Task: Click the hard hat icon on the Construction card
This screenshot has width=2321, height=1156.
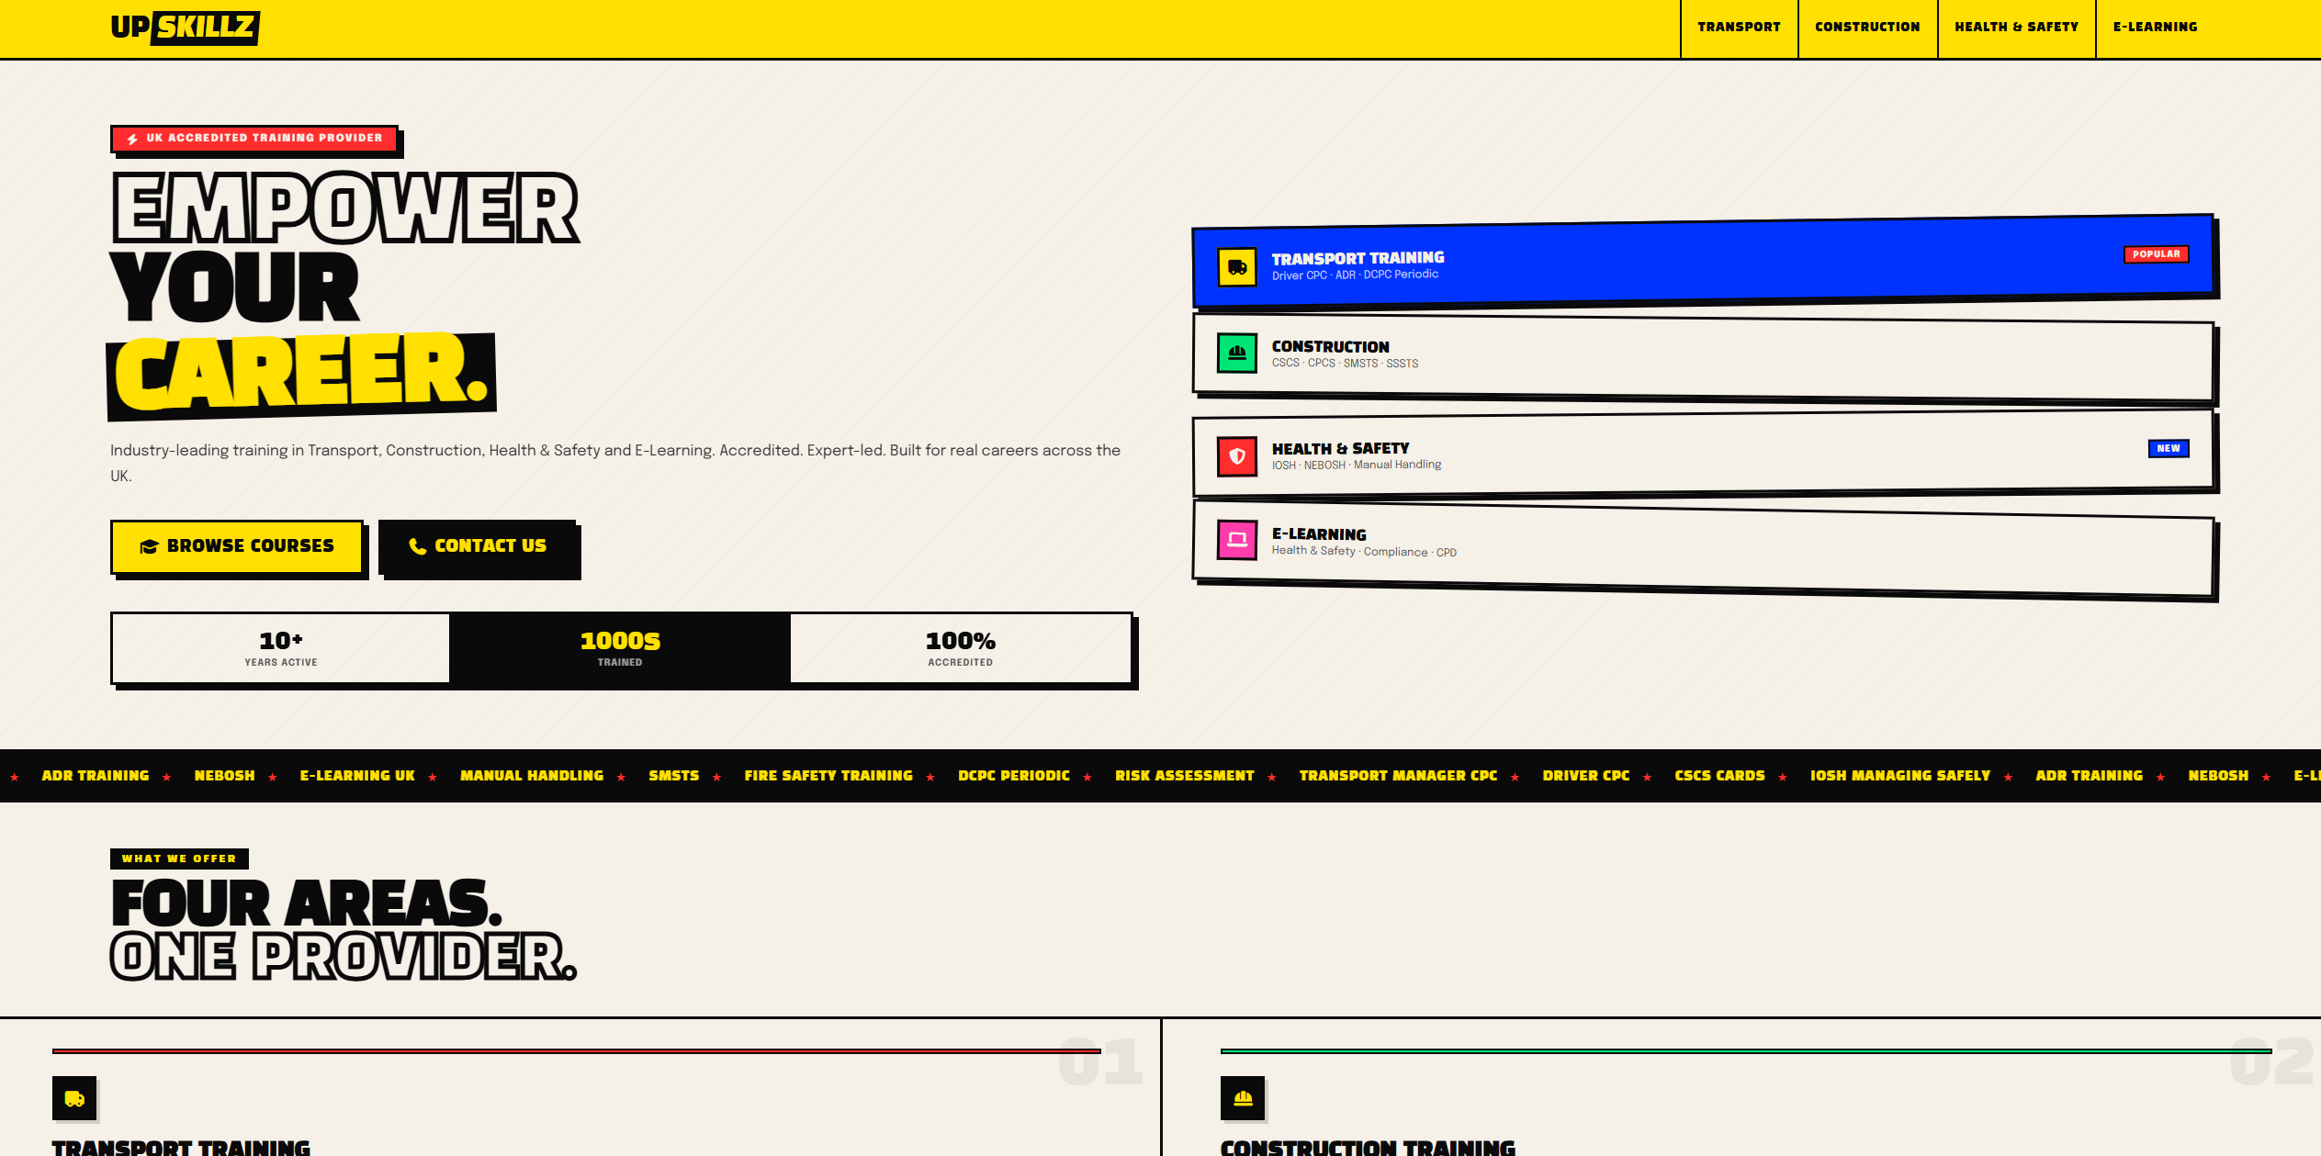Action: click(1236, 354)
